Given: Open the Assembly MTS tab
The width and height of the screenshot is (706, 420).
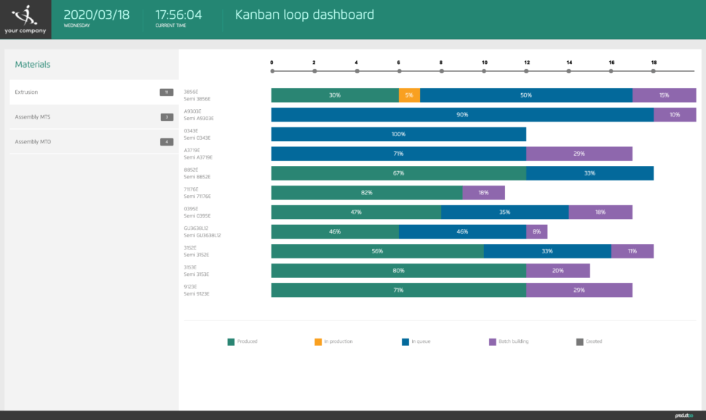Looking at the screenshot, I should (x=94, y=117).
